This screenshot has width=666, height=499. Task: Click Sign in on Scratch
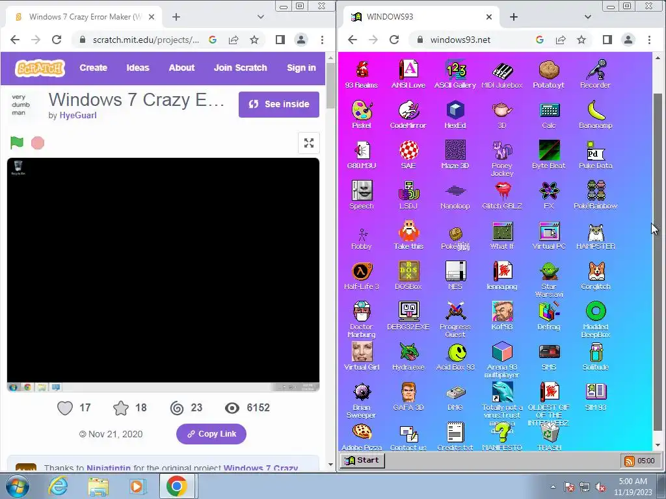point(301,68)
